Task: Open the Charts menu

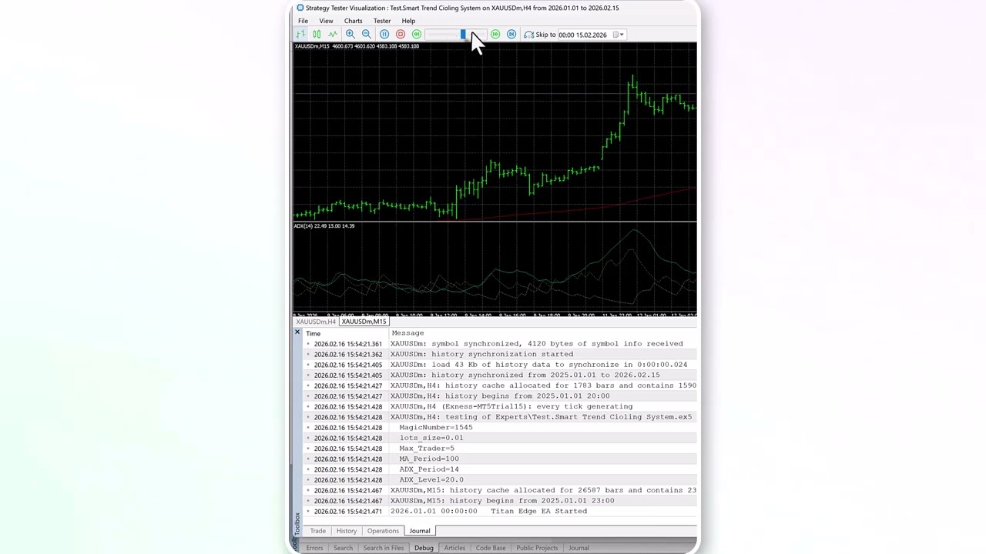Action: pos(354,21)
